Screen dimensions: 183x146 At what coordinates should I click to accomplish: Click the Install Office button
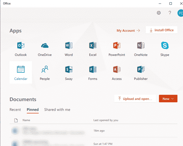pos(162,30)
